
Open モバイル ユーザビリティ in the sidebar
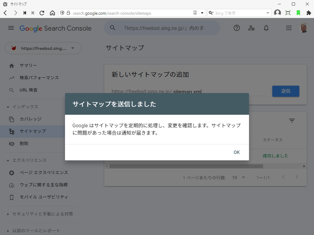tap(44, 197)
